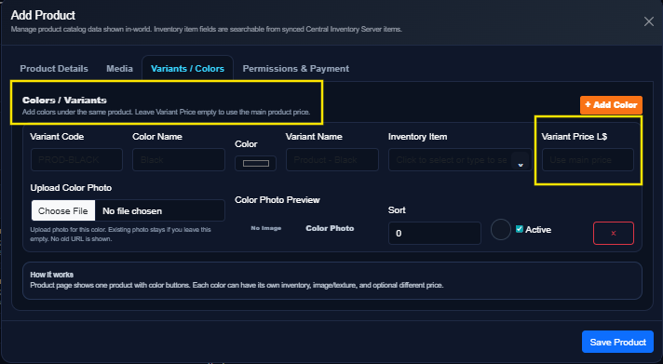Click the Add Product dialog title
Screen dimensions: 663x364
(43, 15)
